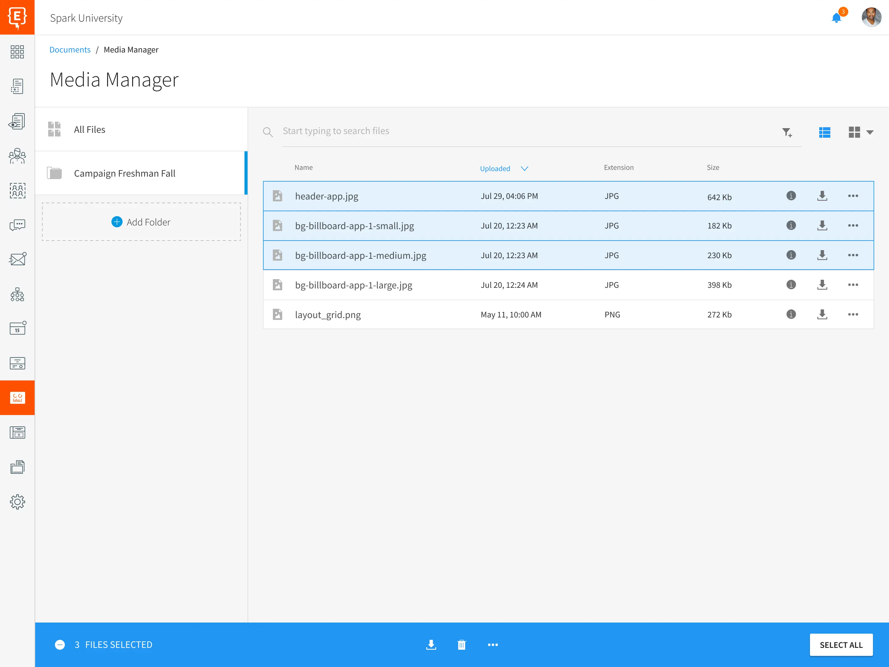Toggle Uploaded sort order chevron
This screenshot has width=889, height=667.
(x=524, y=169)
